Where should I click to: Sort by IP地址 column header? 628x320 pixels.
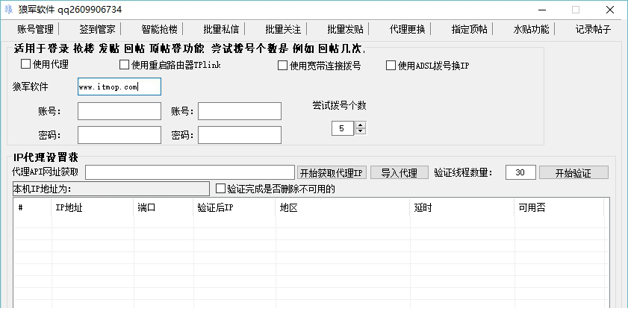click(x=93, y=208)
